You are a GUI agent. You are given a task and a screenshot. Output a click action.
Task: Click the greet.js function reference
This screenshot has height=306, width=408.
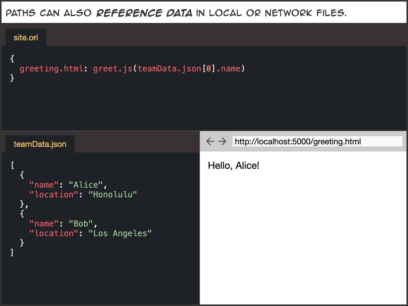[x=112, y=69]
